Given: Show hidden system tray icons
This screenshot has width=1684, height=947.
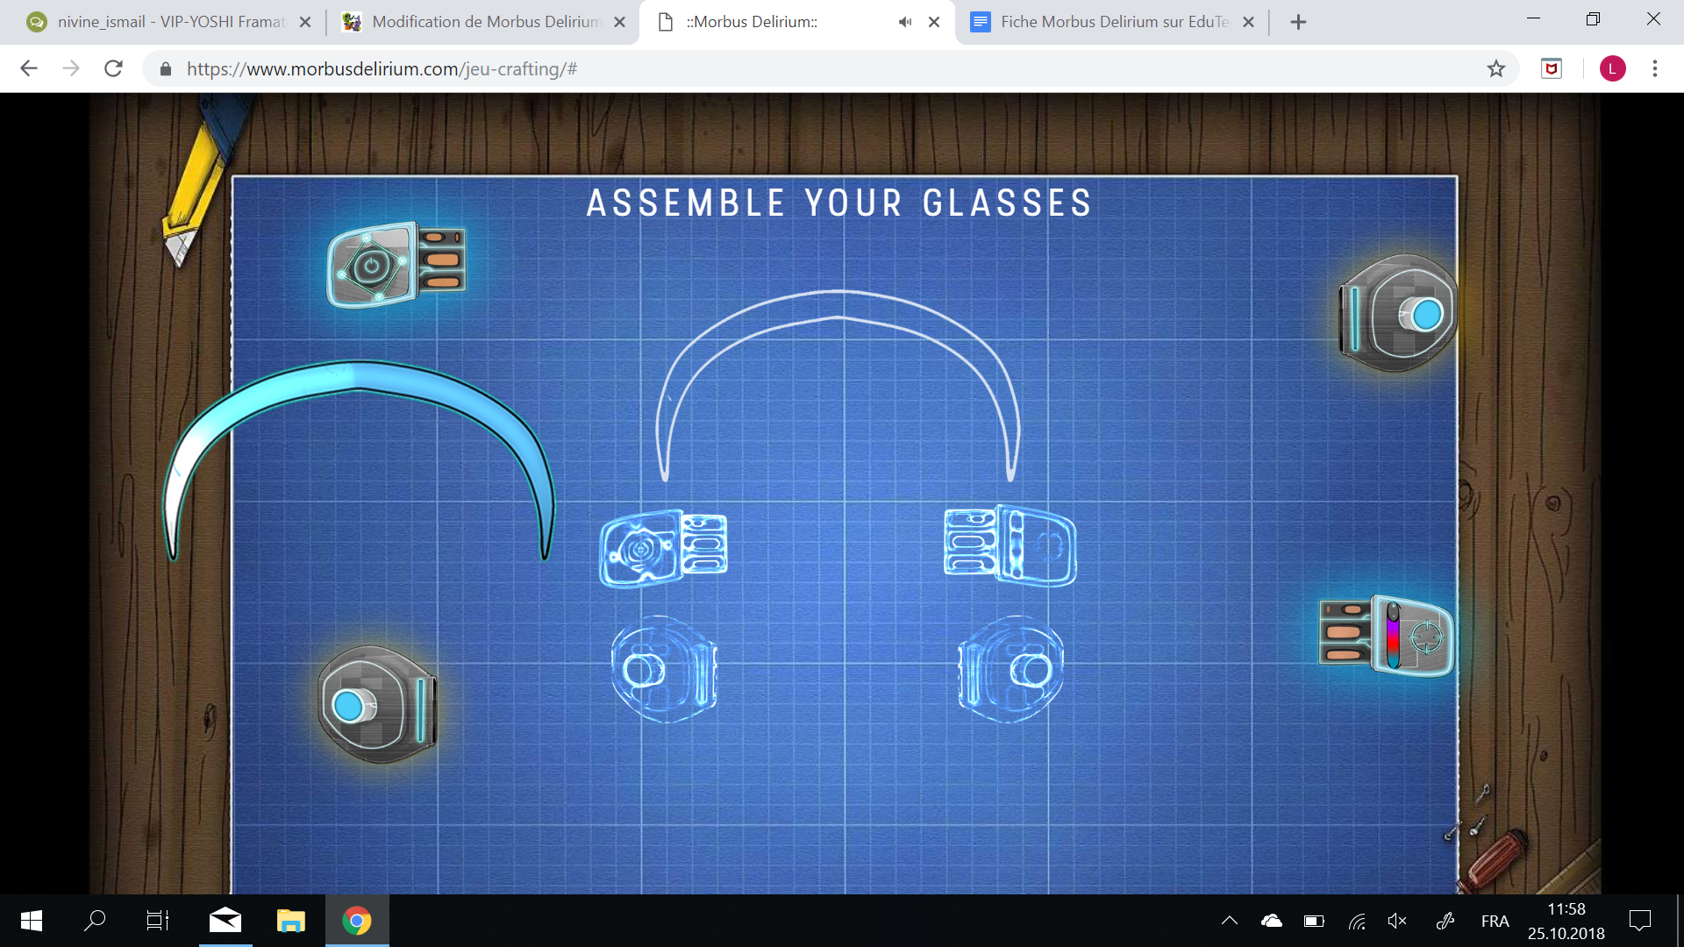Looking at the screenshot, I should (x=1230, y=921).
